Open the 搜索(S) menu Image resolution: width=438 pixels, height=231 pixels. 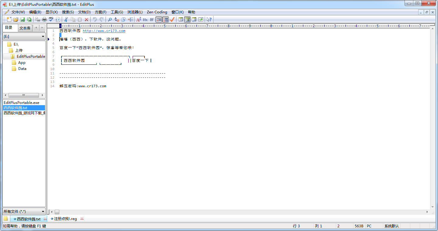pyautogui.click(x=68, y=12)
